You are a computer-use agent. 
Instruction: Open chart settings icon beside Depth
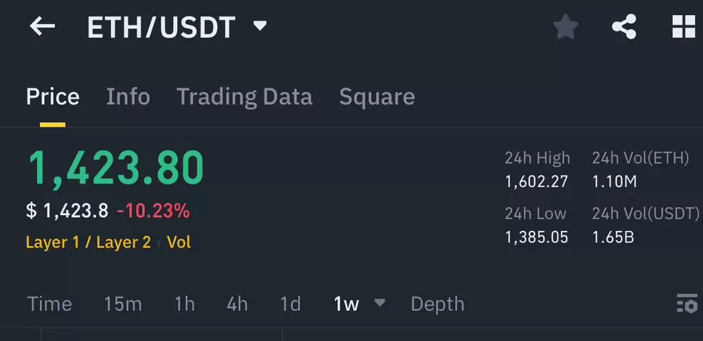687,304
